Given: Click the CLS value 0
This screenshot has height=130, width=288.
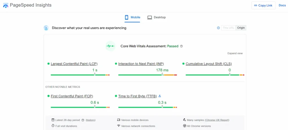Looking at the screenshot, I should pos(229,70).
